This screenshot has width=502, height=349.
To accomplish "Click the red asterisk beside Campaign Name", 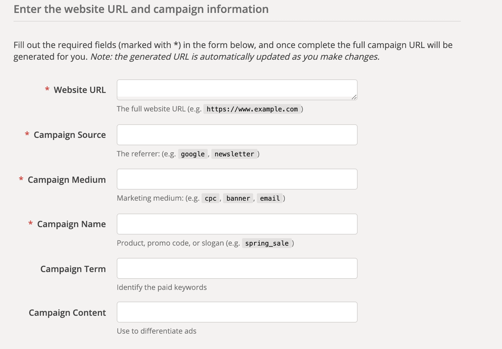I will click(30, 224).
